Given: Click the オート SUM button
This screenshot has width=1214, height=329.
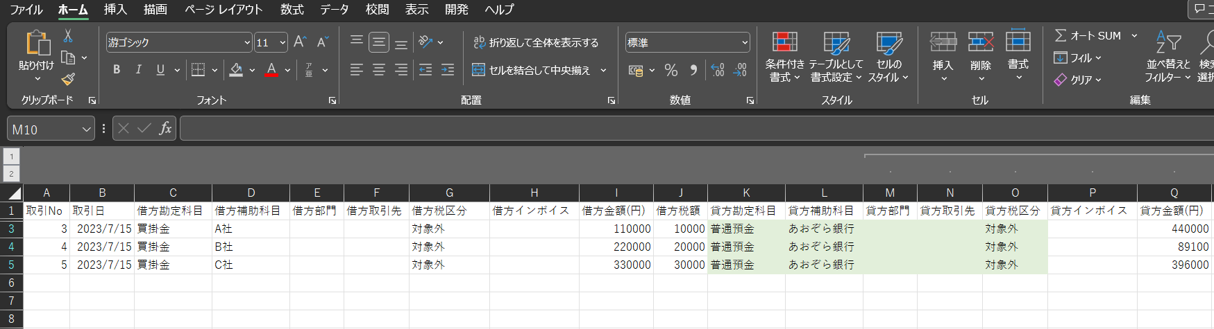Looking at the screenshot, I should [x=1088, y=36].
